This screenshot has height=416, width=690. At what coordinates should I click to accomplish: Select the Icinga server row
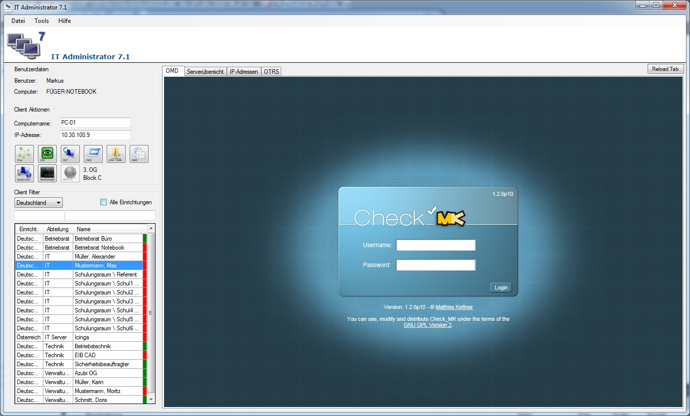pyautogui.click(x=81, y=337)
